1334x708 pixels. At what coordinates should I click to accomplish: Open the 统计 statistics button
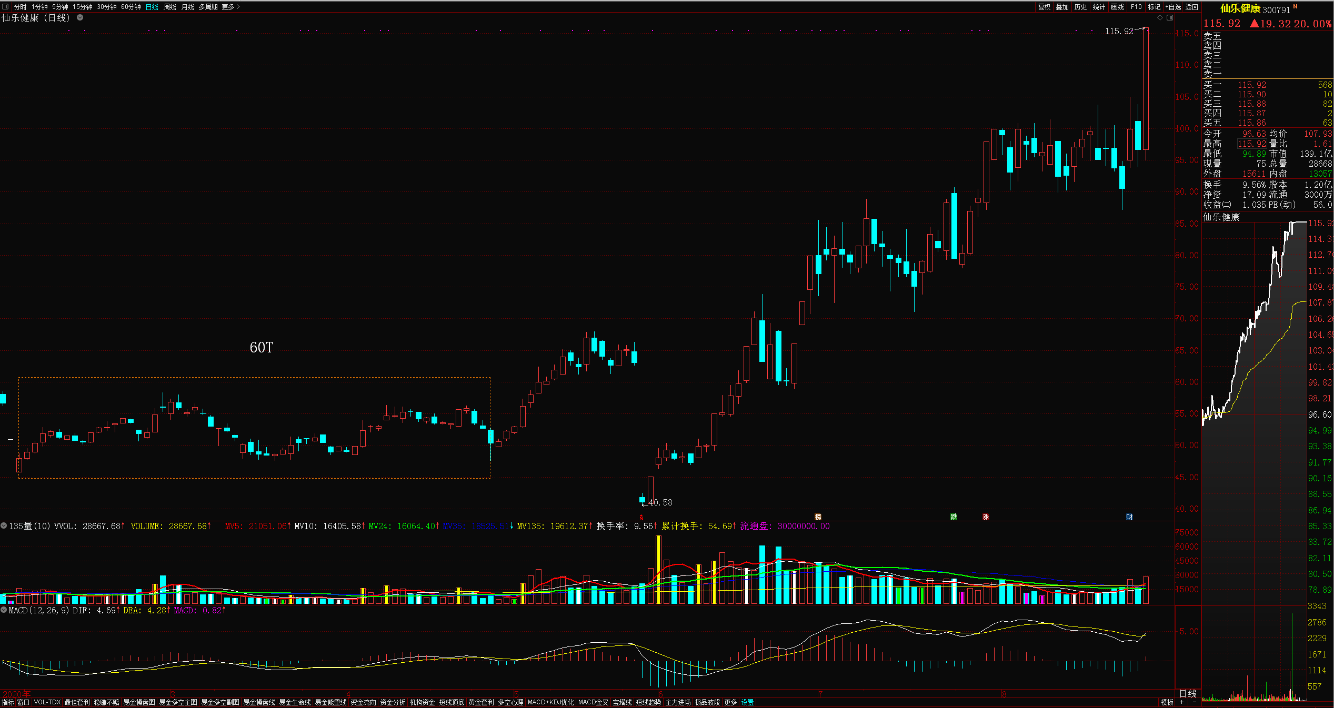[x=1099, y=7]
